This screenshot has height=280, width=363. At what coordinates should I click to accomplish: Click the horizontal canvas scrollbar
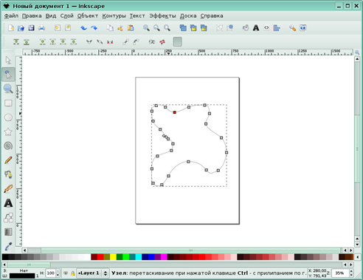(x=190, y=250)
